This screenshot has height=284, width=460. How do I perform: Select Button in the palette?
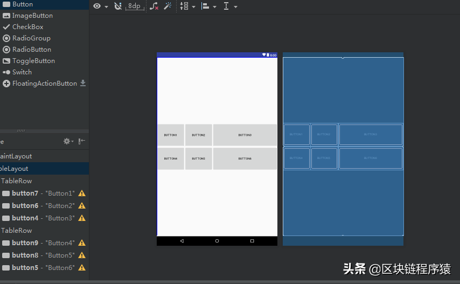tap(44, 4)
